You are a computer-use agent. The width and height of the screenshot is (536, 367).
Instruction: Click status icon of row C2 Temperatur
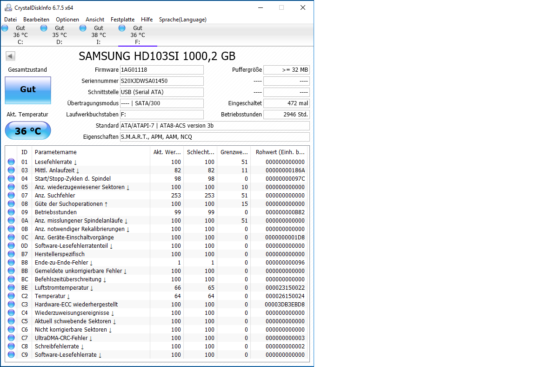11,296
